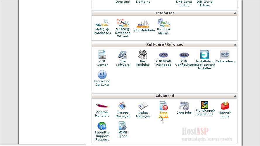260x146 pixels.
Task: Open Cron jobs calendar icon
Action: (184, 106)
